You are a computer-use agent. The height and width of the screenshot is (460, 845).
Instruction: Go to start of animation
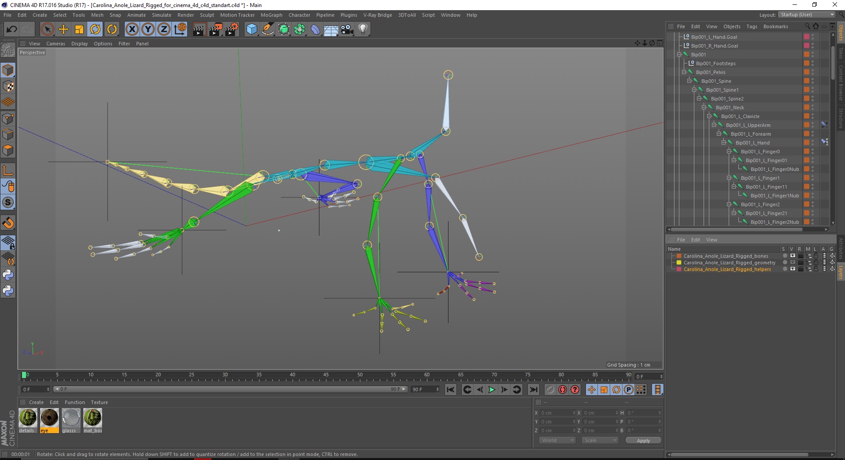click(450, 390)
